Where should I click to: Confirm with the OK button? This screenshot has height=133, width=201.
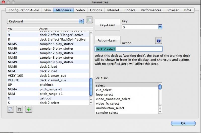pyautogui.click(x=183, y=123)
